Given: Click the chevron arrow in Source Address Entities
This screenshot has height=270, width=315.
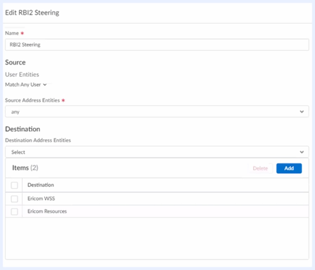Looking at the screenshot, I should coord(302,112).
